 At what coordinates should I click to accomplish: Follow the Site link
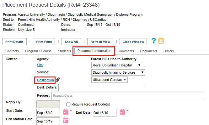click(40, 65)
